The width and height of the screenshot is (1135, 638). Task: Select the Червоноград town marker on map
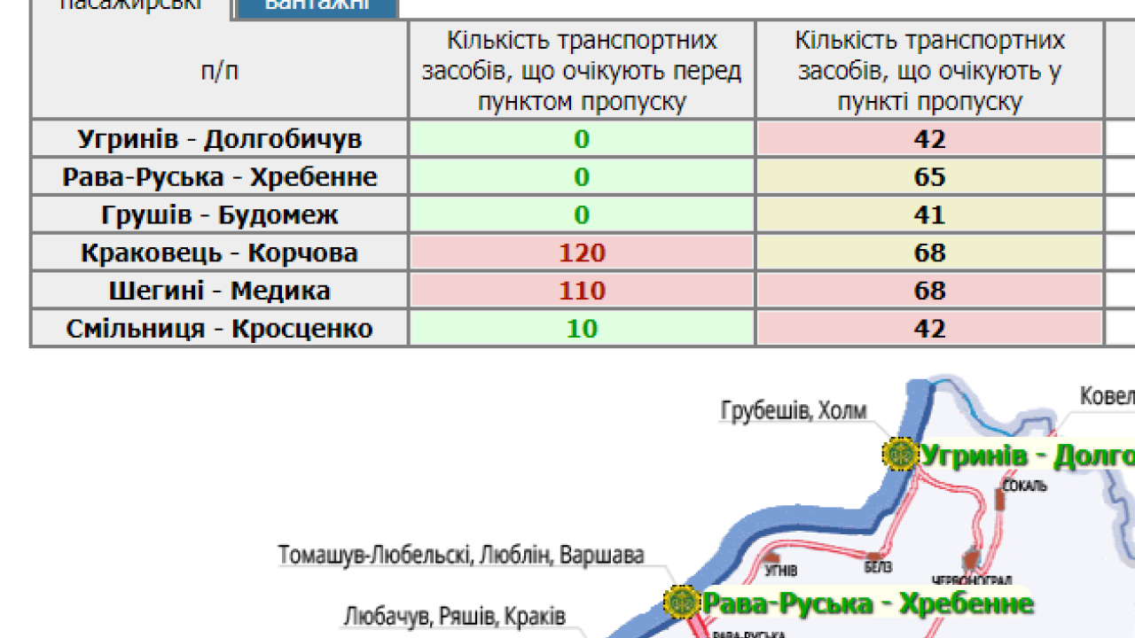tap(971, 560)
